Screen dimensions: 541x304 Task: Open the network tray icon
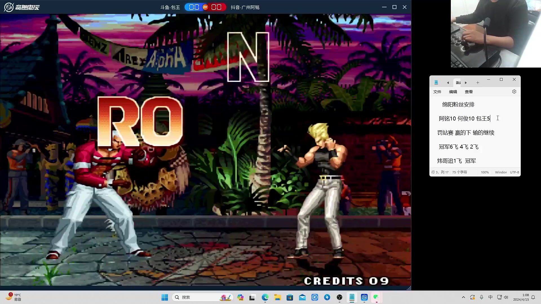tap(499, 297)
